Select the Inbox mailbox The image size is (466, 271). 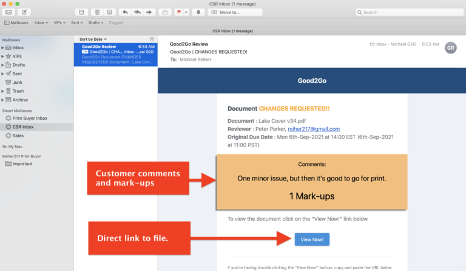(x=18, y=47)
